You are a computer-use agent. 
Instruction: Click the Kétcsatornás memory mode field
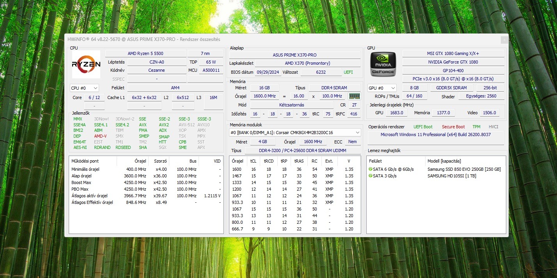pos(292,105)
